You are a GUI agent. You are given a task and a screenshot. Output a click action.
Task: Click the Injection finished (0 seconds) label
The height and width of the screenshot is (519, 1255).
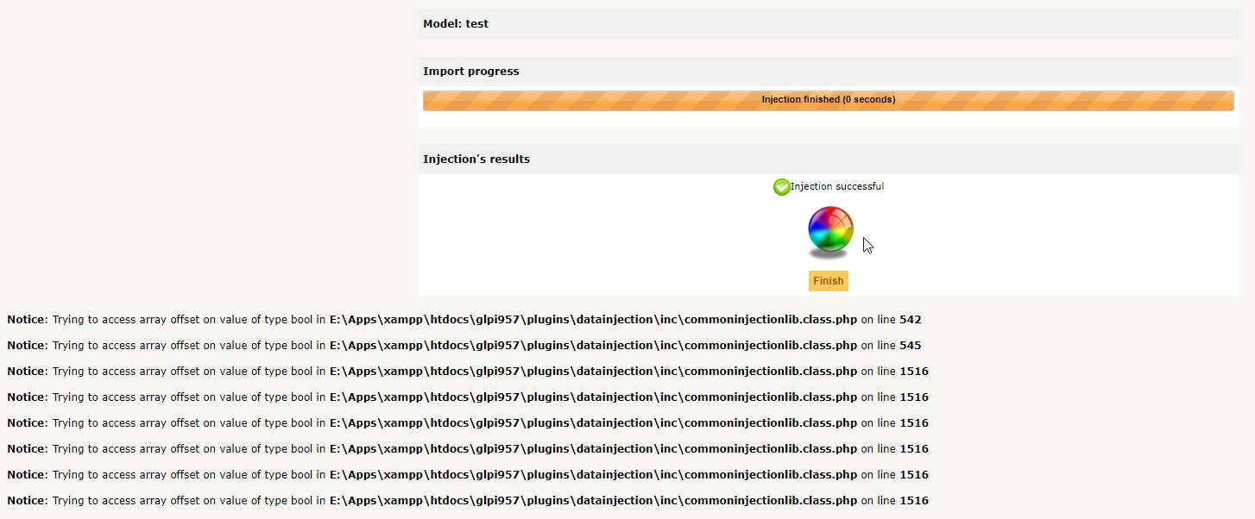(x=829, y=99)
